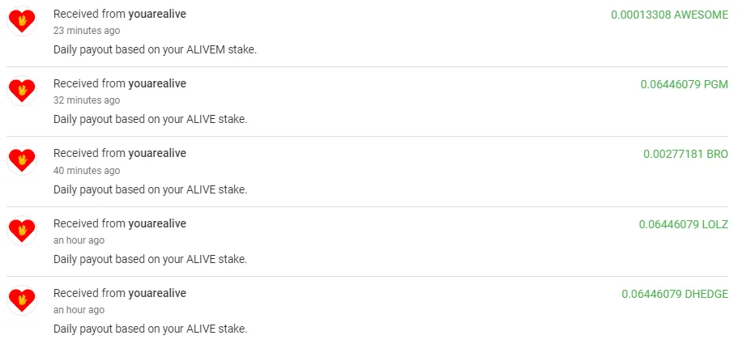Image resolution: width=742 pixels, height=344 pixels.
Task: Click the "23 minutes ago" timestamp
Action: click(x=87, y=31)
